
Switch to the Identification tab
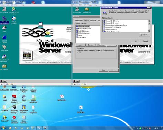coord(78,20)
